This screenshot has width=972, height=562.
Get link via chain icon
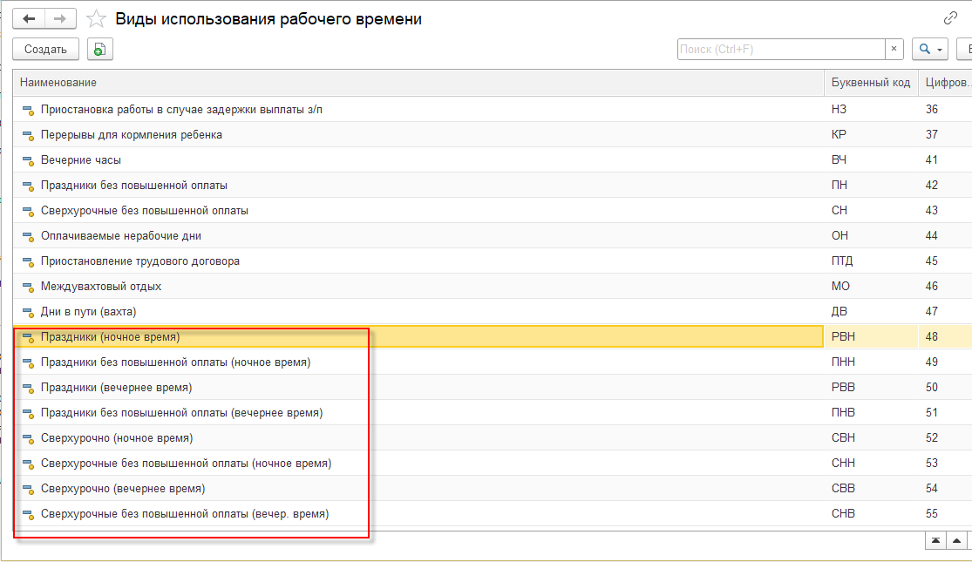pyautogui.click(x=950, y=18)
